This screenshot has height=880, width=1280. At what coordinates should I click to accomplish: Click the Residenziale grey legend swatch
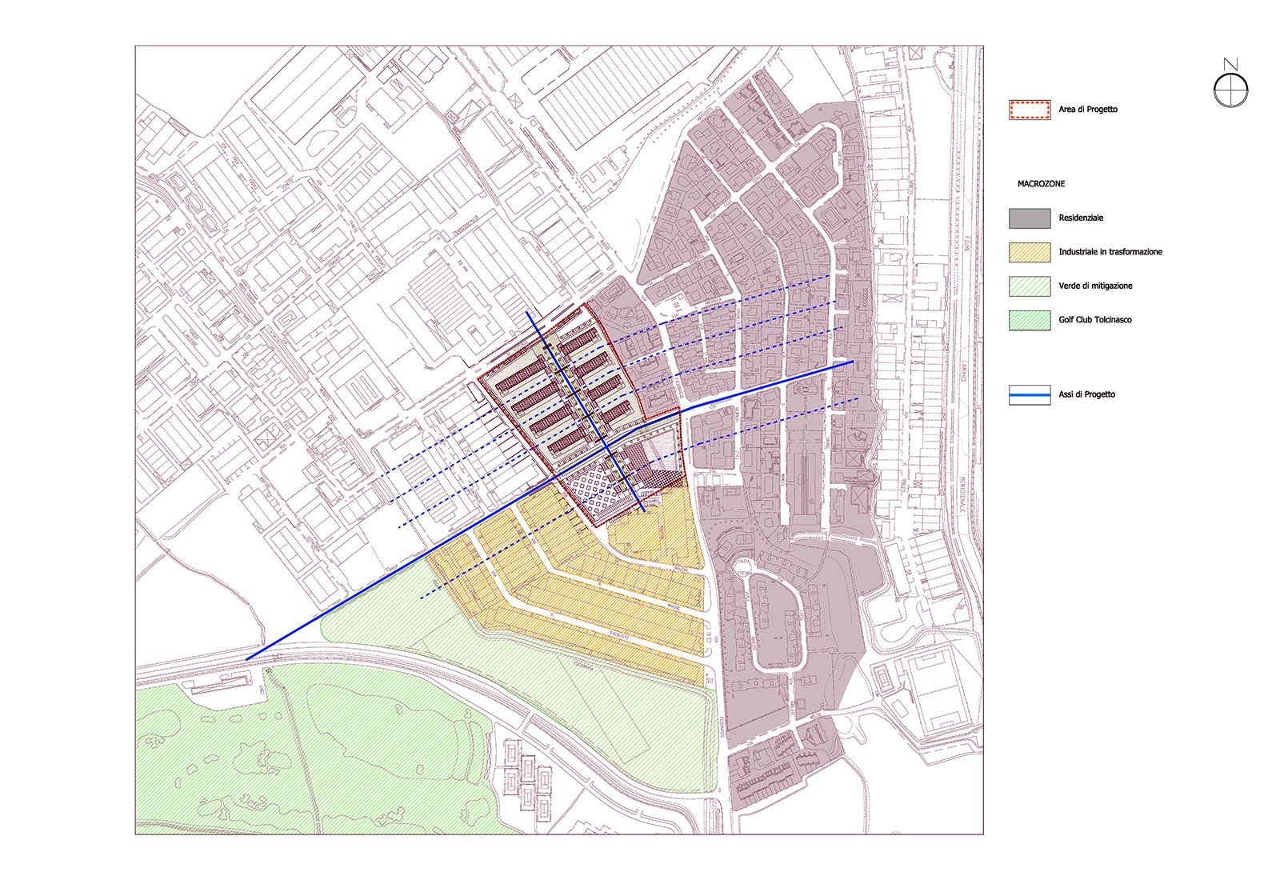coord(1030,218)
